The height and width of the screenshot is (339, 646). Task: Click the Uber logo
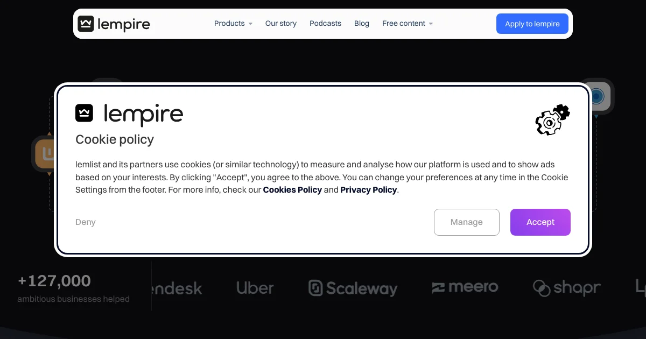pyautogui.click(x=255, y=288)
